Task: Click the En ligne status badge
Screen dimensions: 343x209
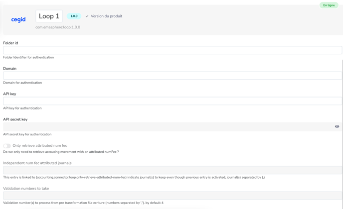Action: 329,5
